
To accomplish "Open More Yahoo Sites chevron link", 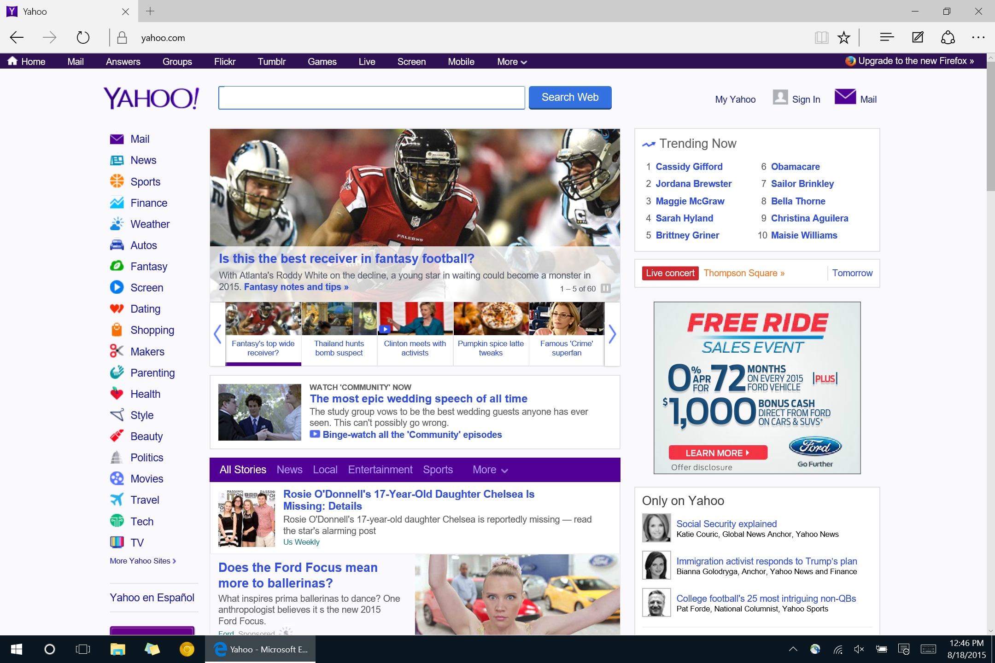I will pyautogui.click(x=143, y=561).
